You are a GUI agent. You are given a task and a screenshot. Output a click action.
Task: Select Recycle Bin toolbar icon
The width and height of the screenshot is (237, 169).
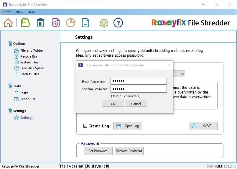(x=40, y=23)
